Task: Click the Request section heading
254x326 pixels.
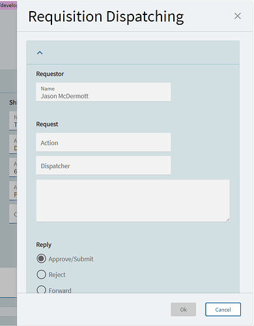Action: tap(47, 124)
